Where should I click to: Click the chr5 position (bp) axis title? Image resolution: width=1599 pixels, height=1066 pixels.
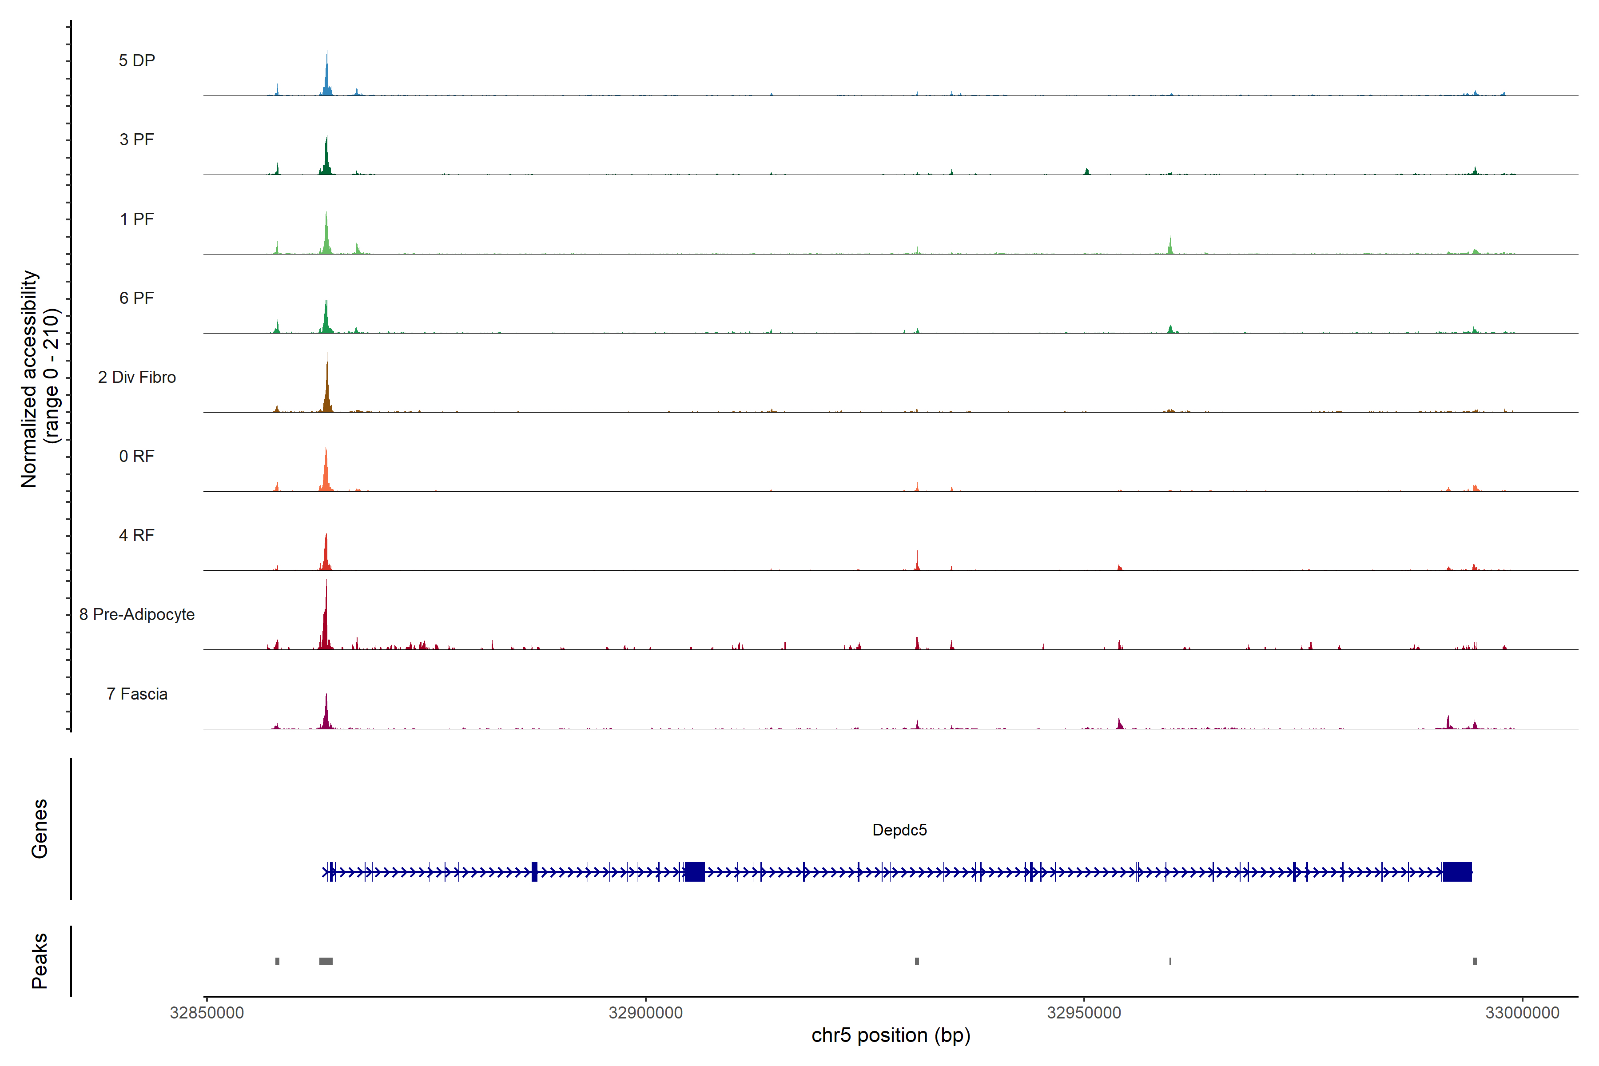[891, 1035]
